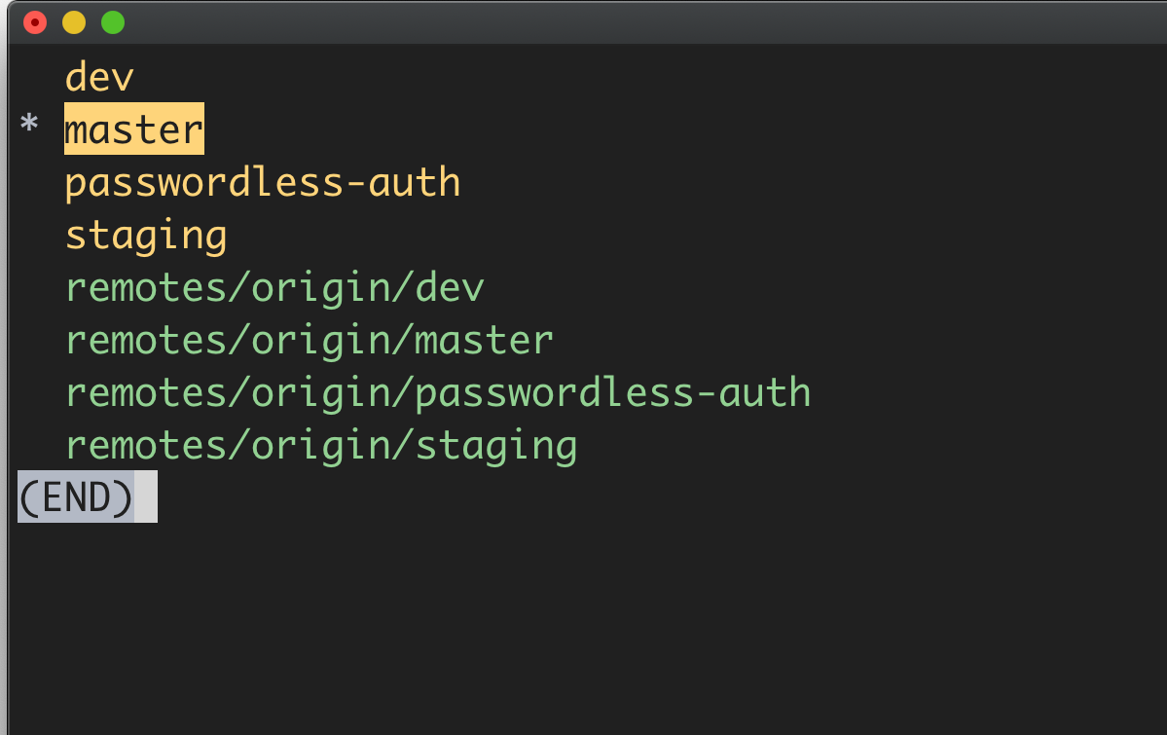Select the dev branch name

click(x=97, y=76)
